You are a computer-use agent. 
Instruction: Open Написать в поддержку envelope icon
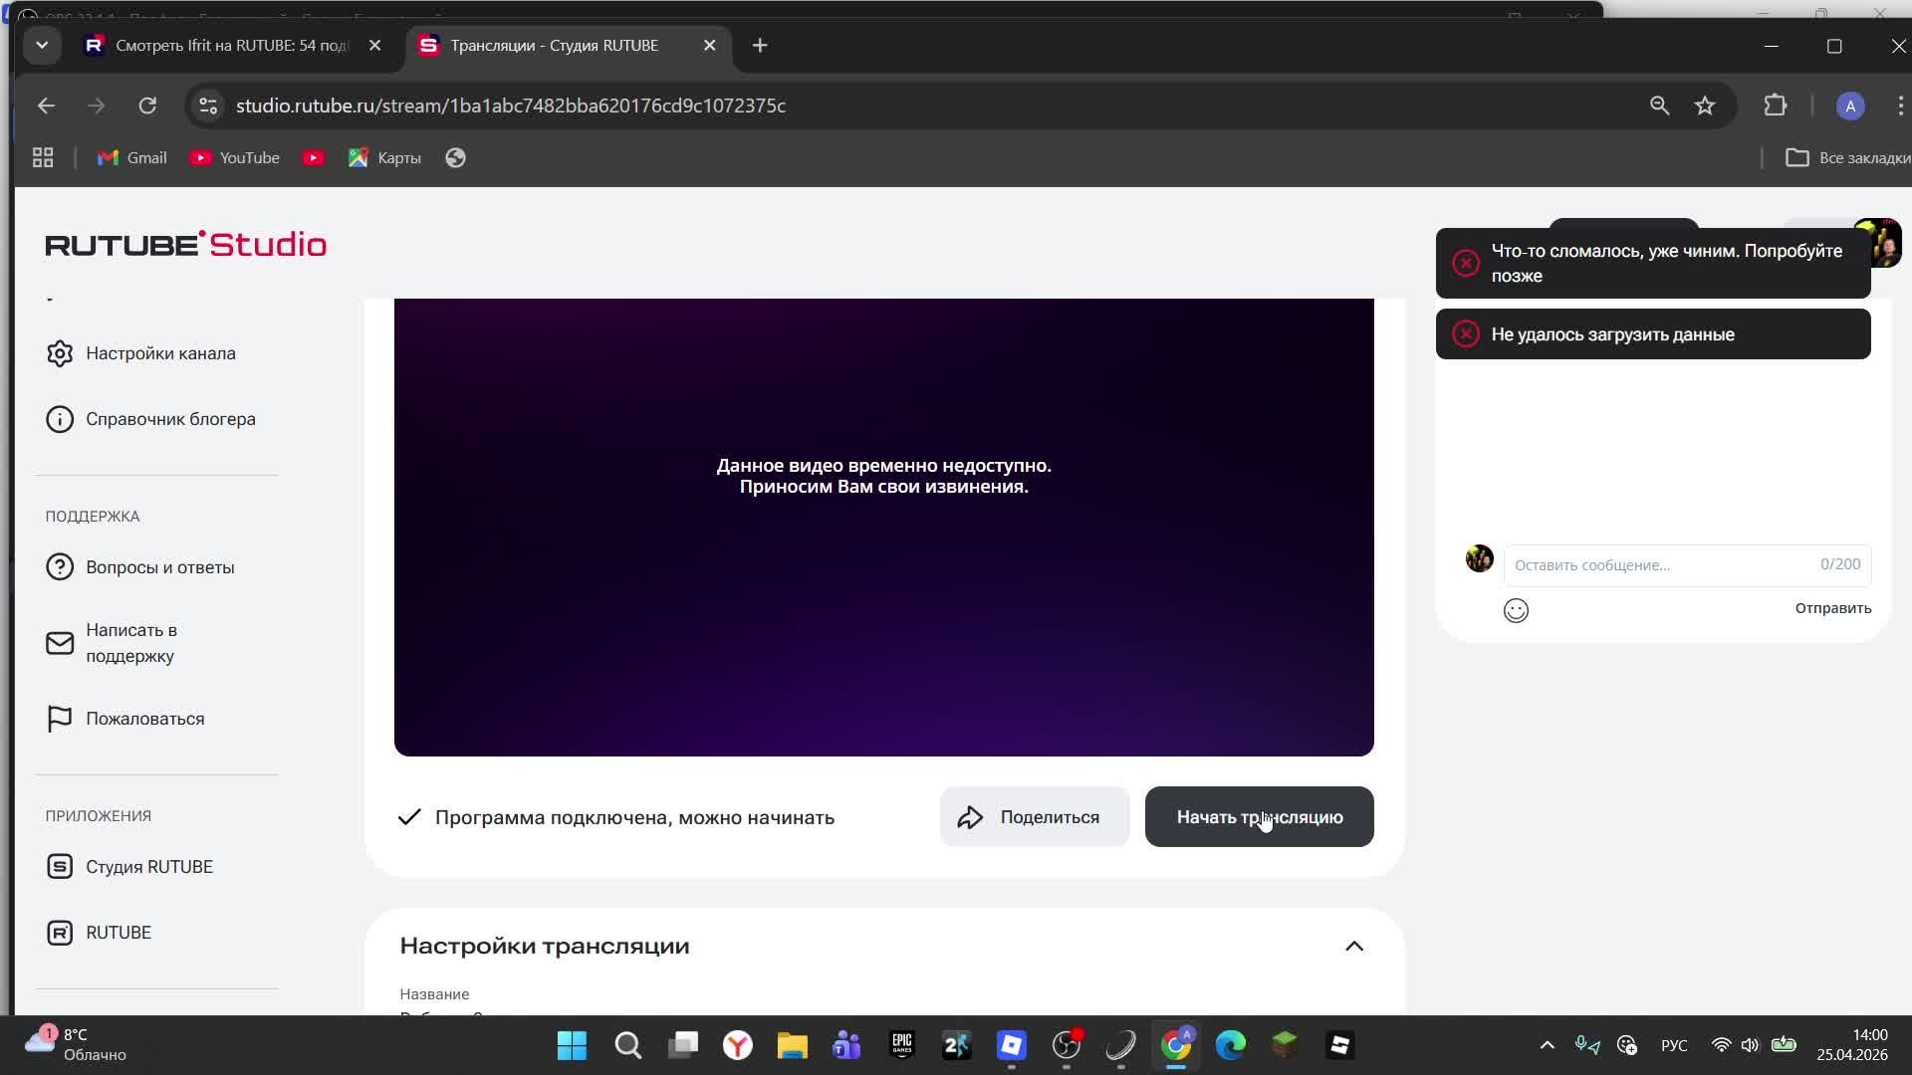pyautogui.click(x=60, y=643)
